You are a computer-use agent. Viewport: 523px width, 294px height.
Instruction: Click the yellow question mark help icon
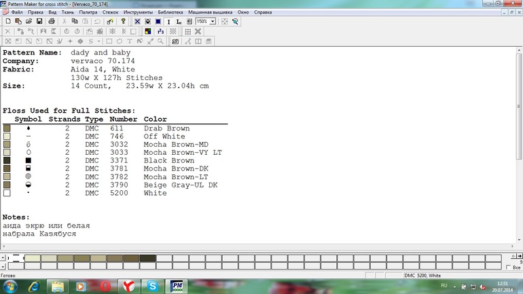[123, 21]
